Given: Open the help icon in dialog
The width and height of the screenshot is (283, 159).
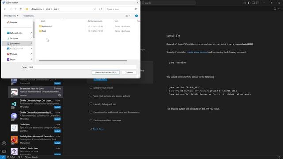Looking at the screenshot, I should point(137,16).
